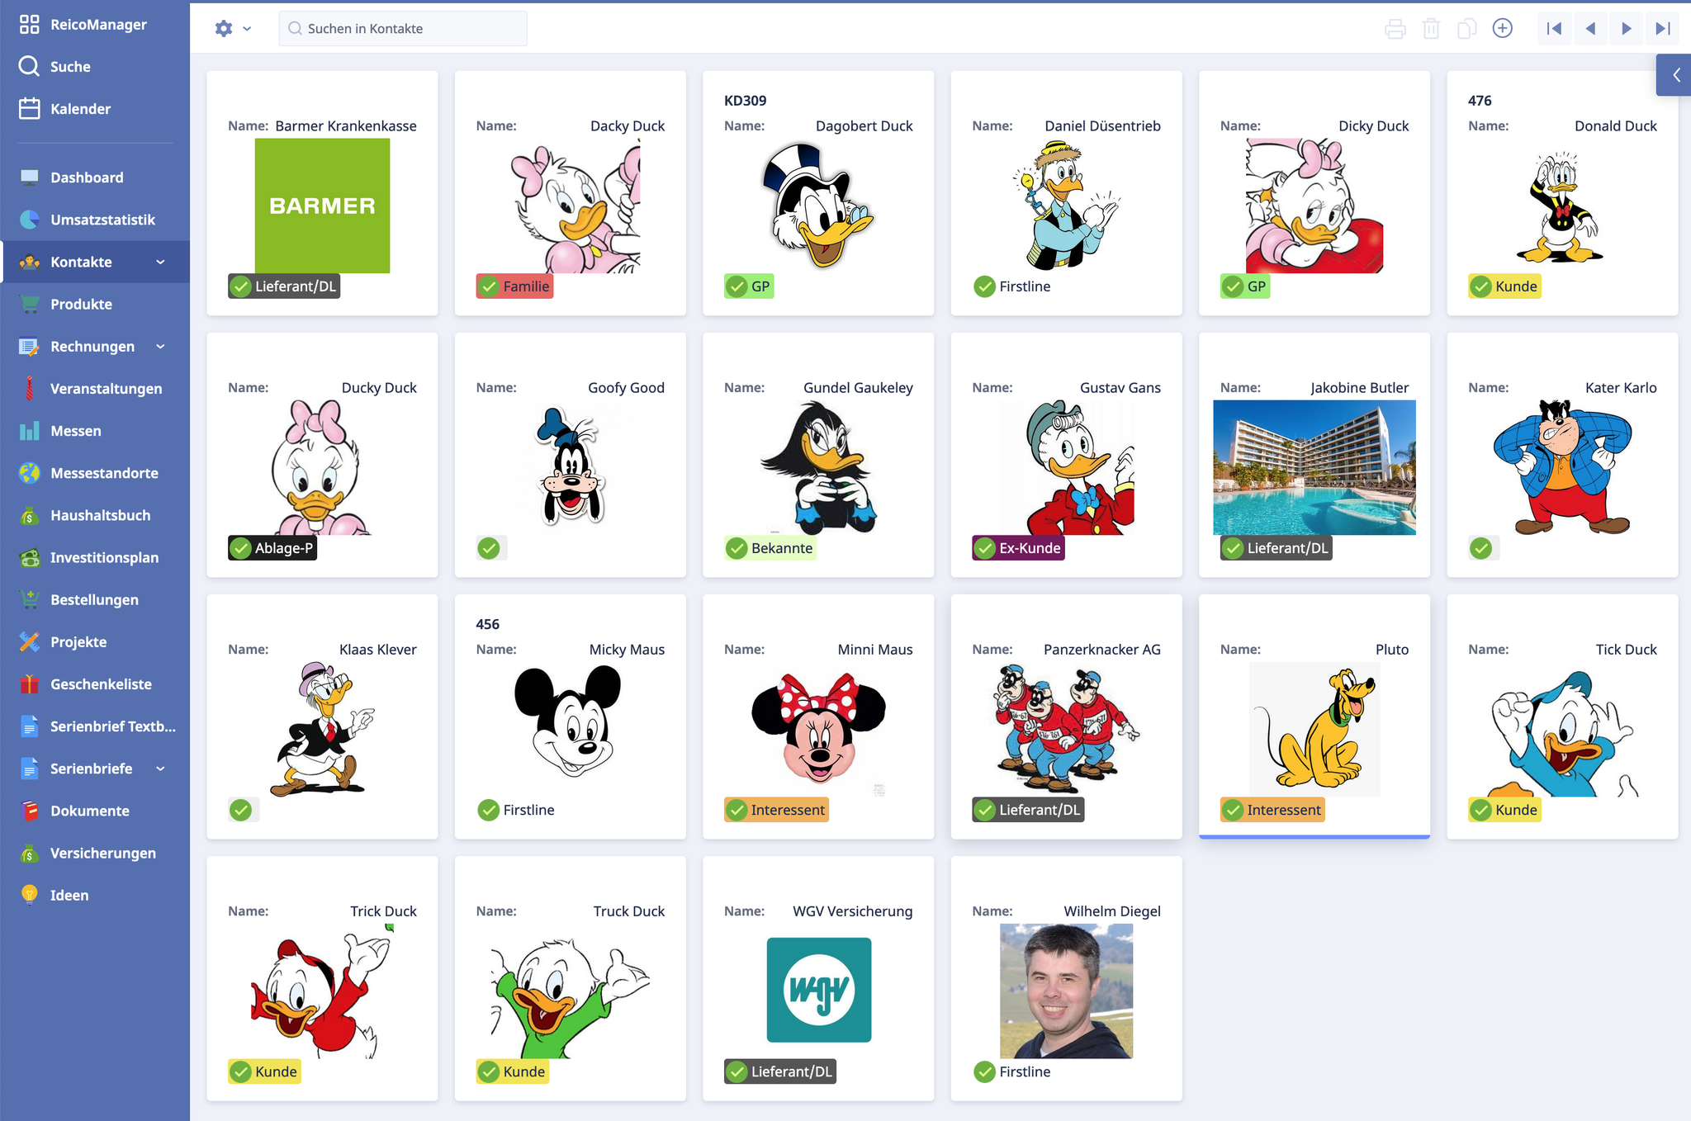Screen dimensions: 1691x1121
Task: Click the Dokumente book icon
Action: tap(30, 811)
